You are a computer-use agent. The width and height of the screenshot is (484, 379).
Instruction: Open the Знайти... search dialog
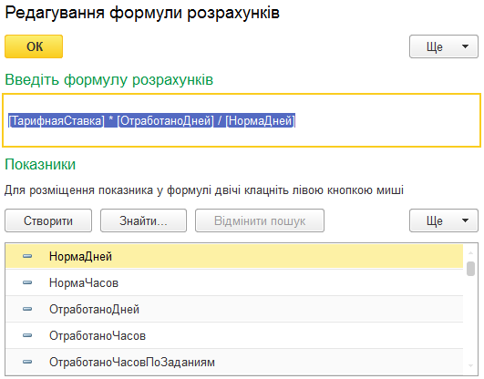(x=143, y=220)
